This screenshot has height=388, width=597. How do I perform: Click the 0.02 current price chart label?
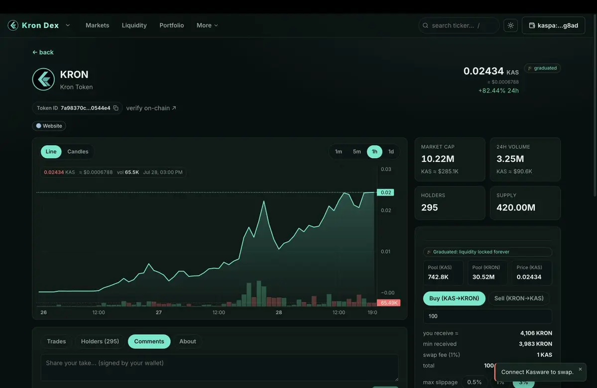tap(386, 193)
